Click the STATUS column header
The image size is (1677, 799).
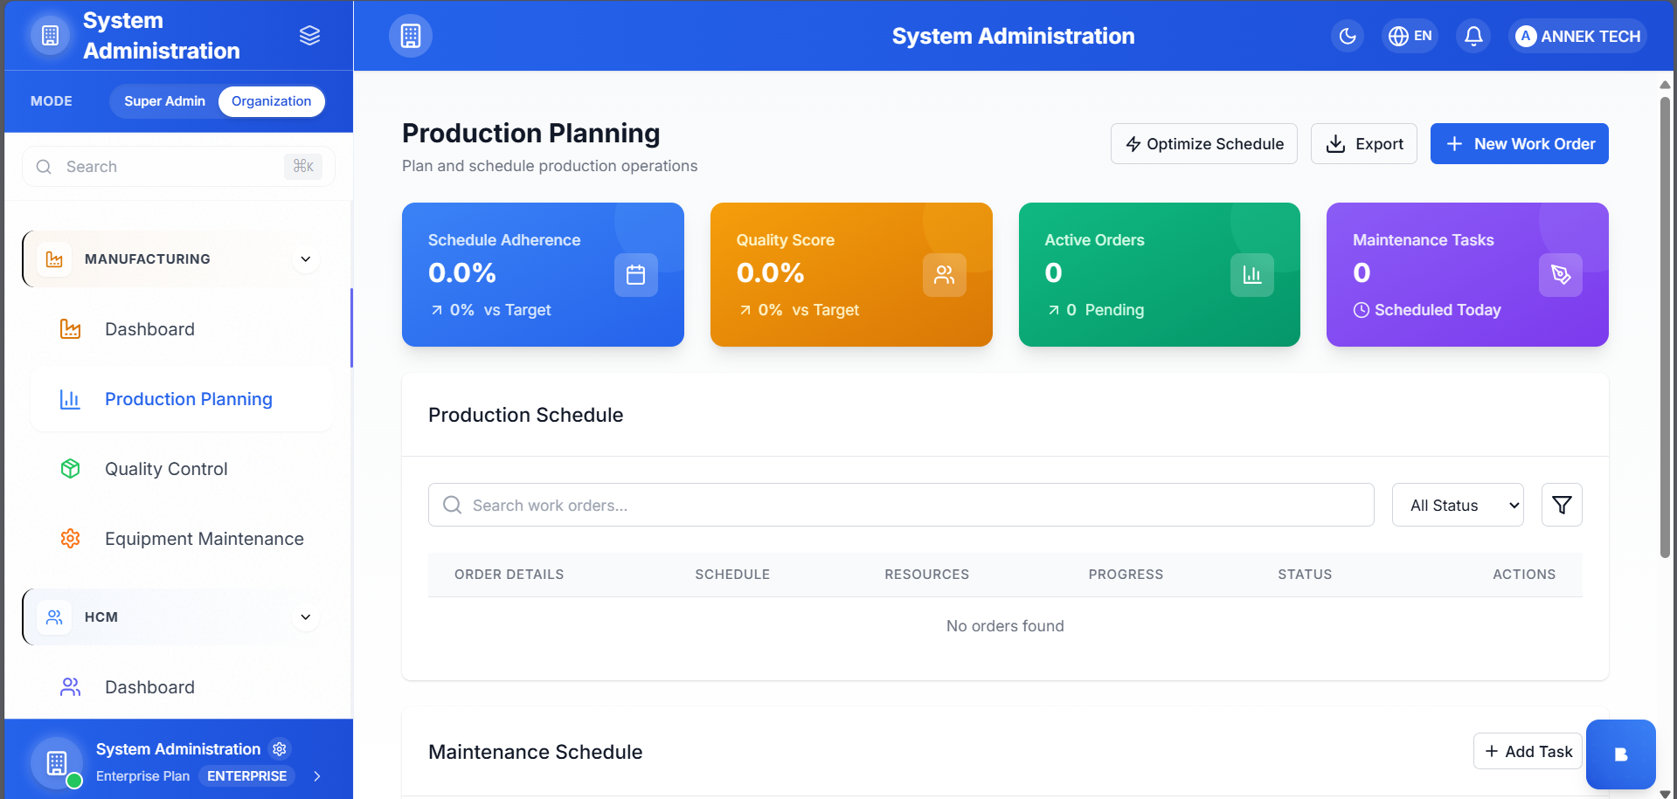click(x=1305, y=575)
